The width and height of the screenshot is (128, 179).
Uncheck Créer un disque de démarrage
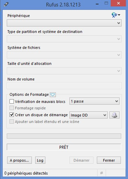click(12, 115)
